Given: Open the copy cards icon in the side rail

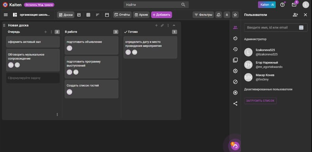Looking at the screenshot, I should (235, 60).
